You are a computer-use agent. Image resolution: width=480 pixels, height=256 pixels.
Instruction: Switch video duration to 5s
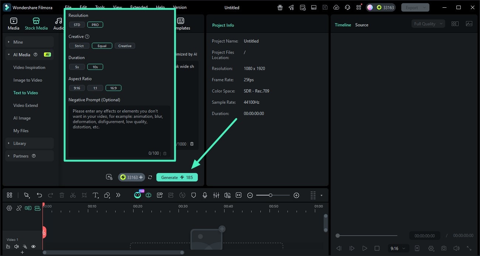point(77,67)
